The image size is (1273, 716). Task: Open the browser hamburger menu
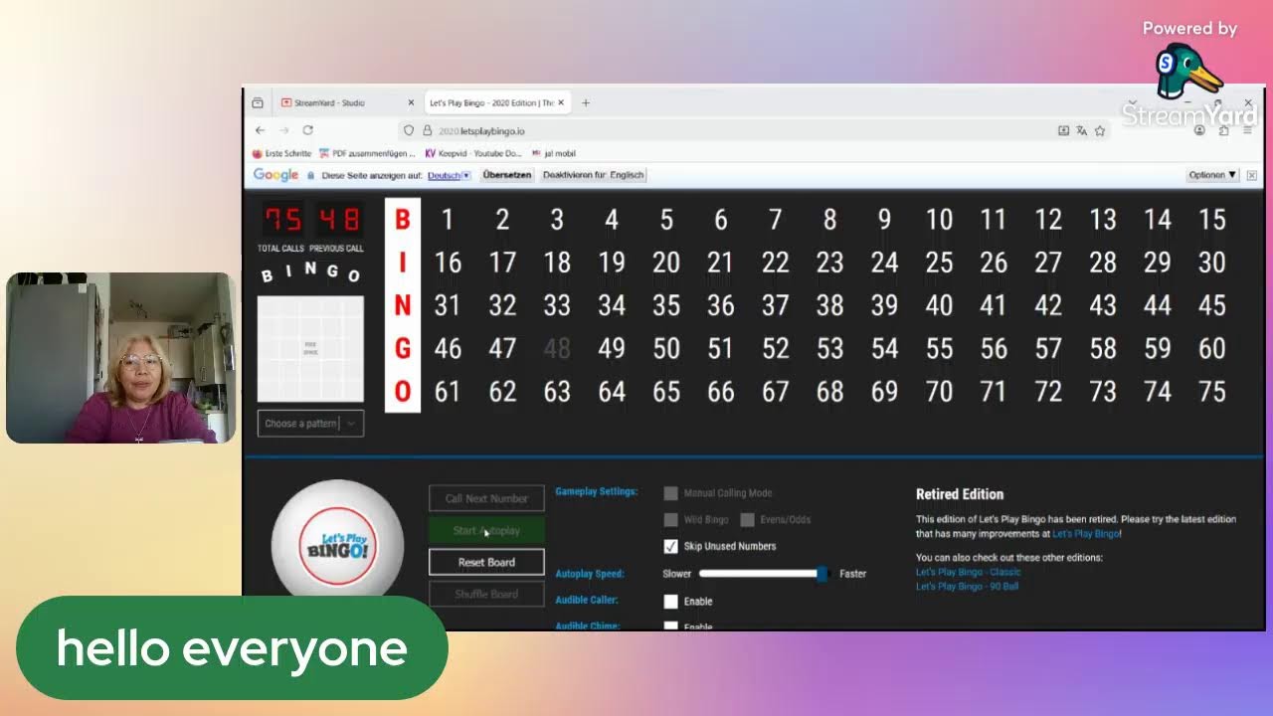click(x=1247, y=130)
